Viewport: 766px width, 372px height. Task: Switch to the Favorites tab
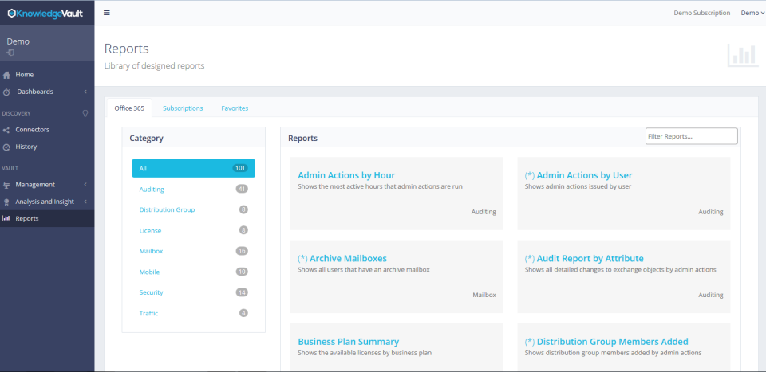pyautogui.click(x=235, y=108)
